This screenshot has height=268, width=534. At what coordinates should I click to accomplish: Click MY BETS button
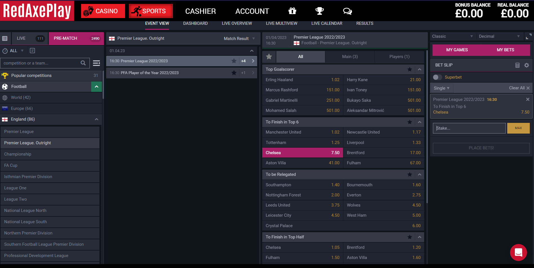(x=505, y=50)
